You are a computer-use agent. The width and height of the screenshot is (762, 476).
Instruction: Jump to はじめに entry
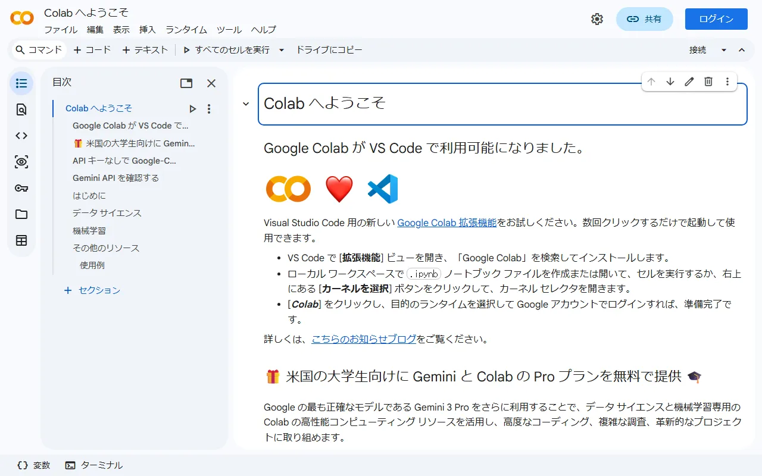[x=89, y=196]
